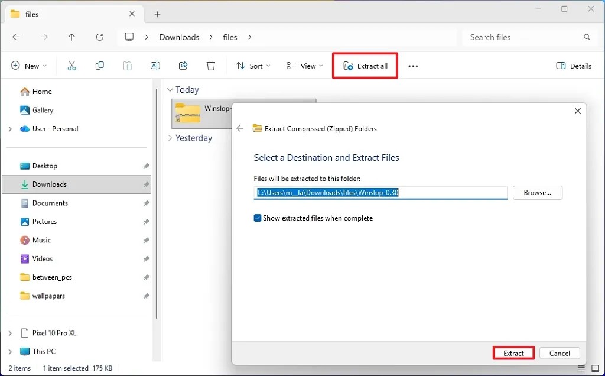Open the Share icon in the toolbar
The height and width of the screenshot is (376, 605).
pos(183,66)
